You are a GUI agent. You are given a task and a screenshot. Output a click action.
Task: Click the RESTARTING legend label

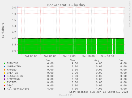point(15,76)
